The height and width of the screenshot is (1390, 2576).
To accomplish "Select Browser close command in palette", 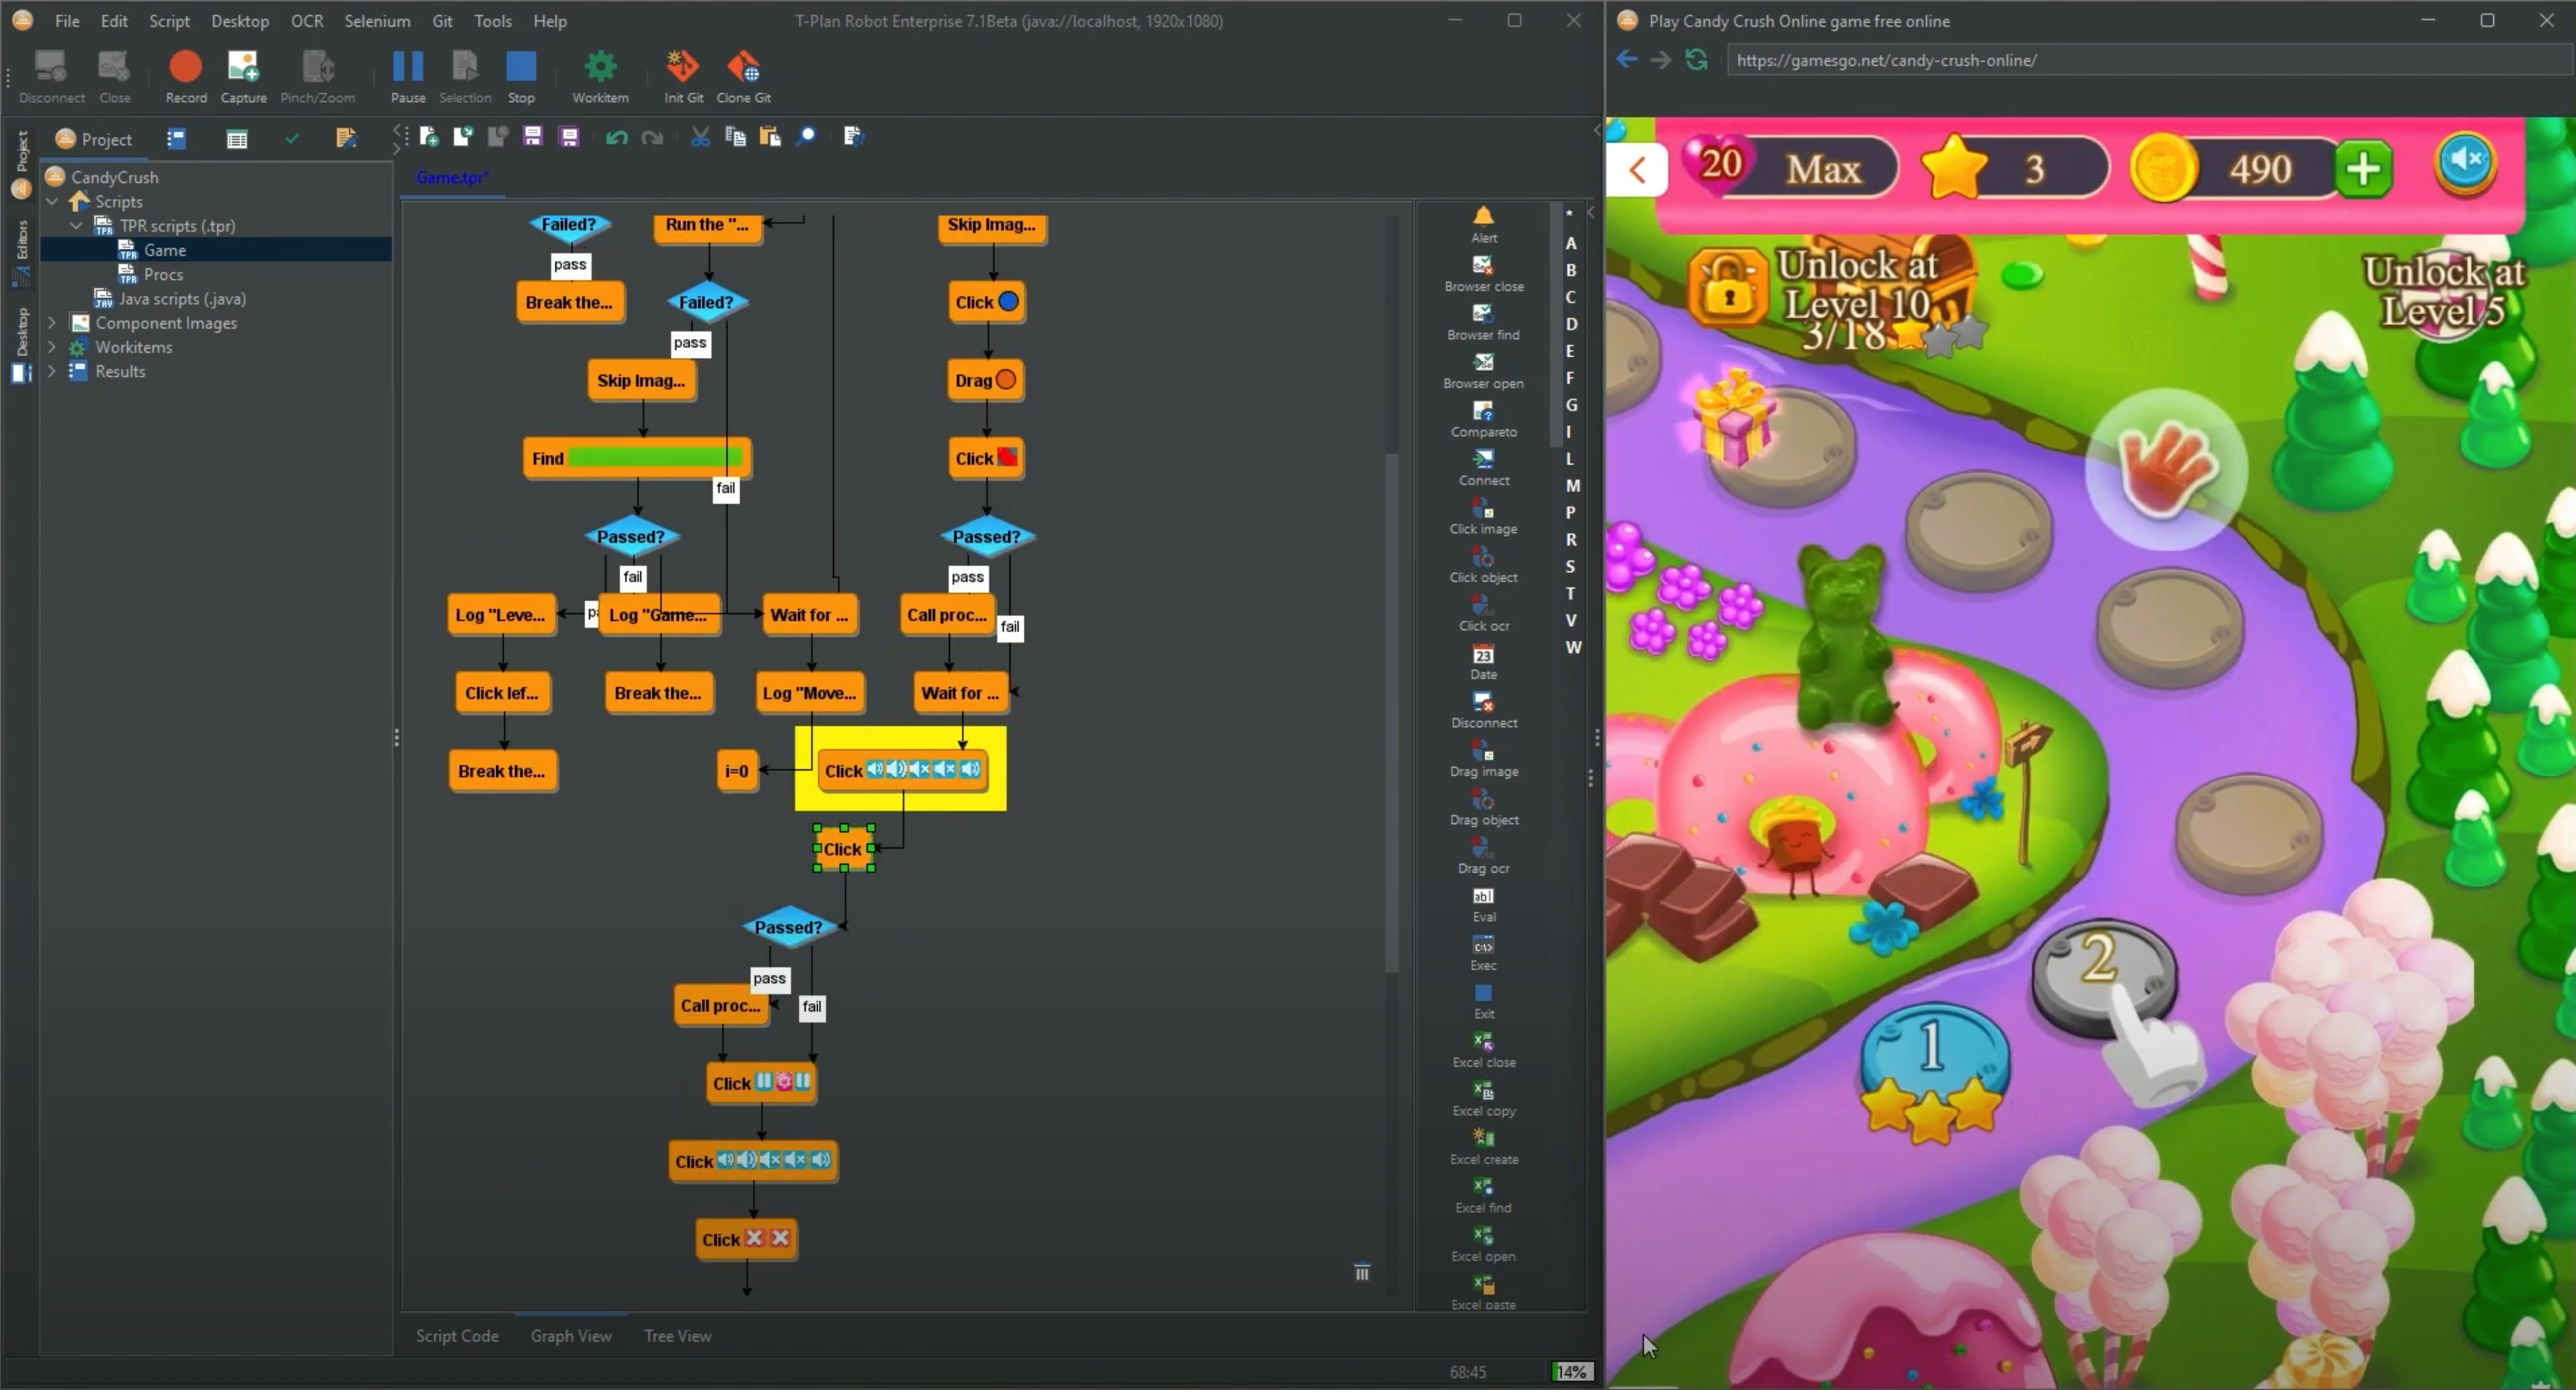I will coord(1483,274).
